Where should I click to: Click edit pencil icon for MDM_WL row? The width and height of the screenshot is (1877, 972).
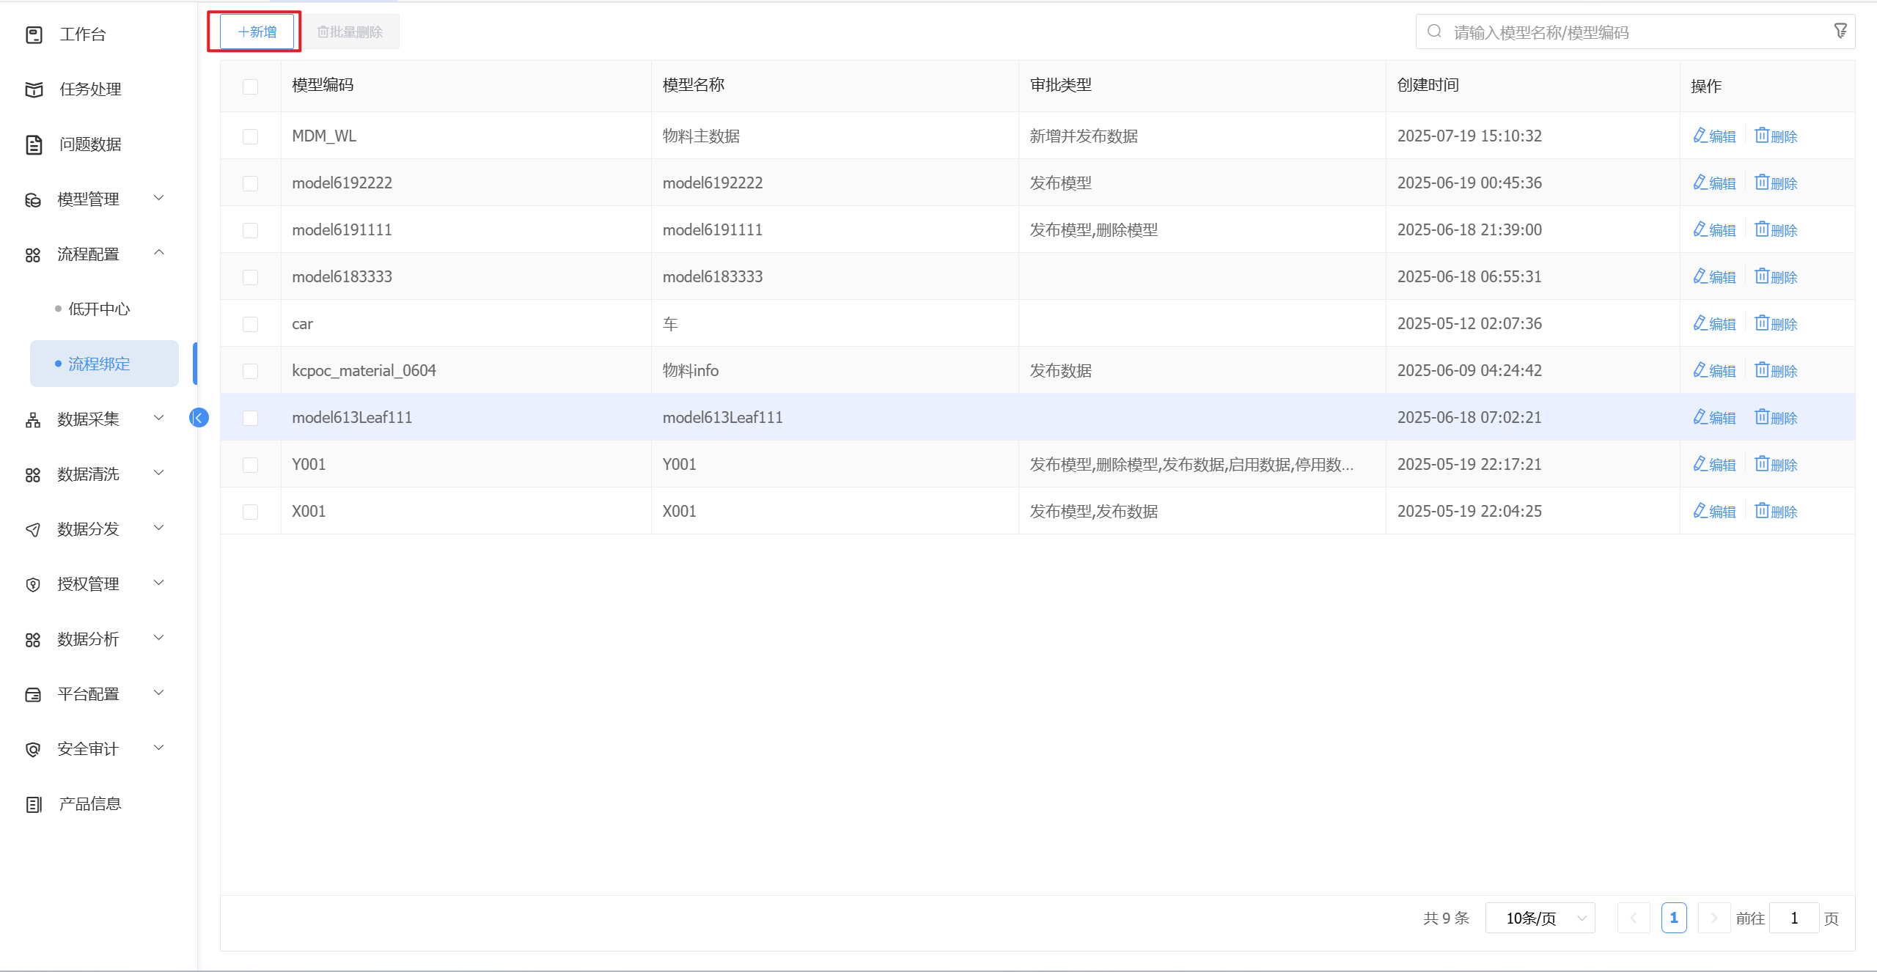click(x=1700, y=136)
